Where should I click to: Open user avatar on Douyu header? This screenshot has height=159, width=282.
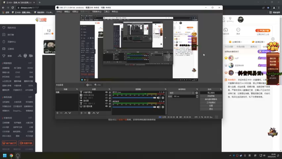(x=240, y=19)
